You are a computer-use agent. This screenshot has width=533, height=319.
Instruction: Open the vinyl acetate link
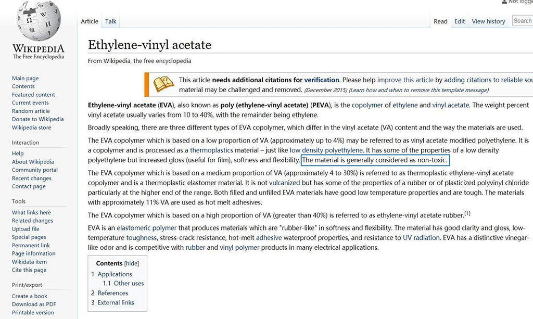[x=451, y=105]
